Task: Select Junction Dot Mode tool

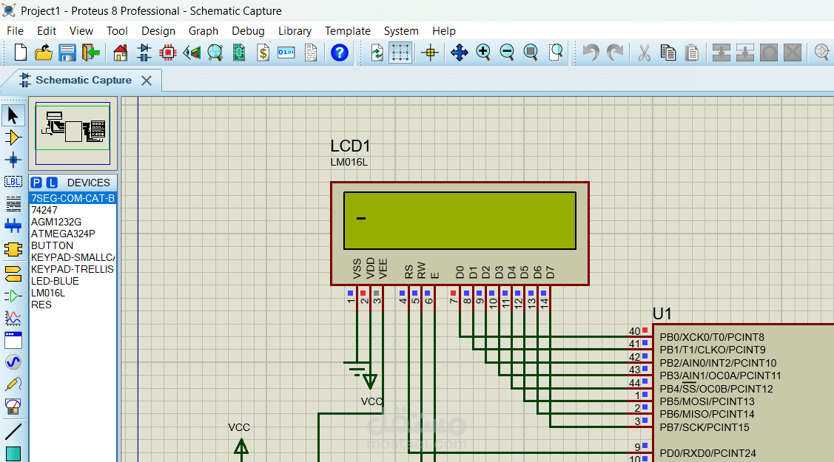Action: point(13,160)
